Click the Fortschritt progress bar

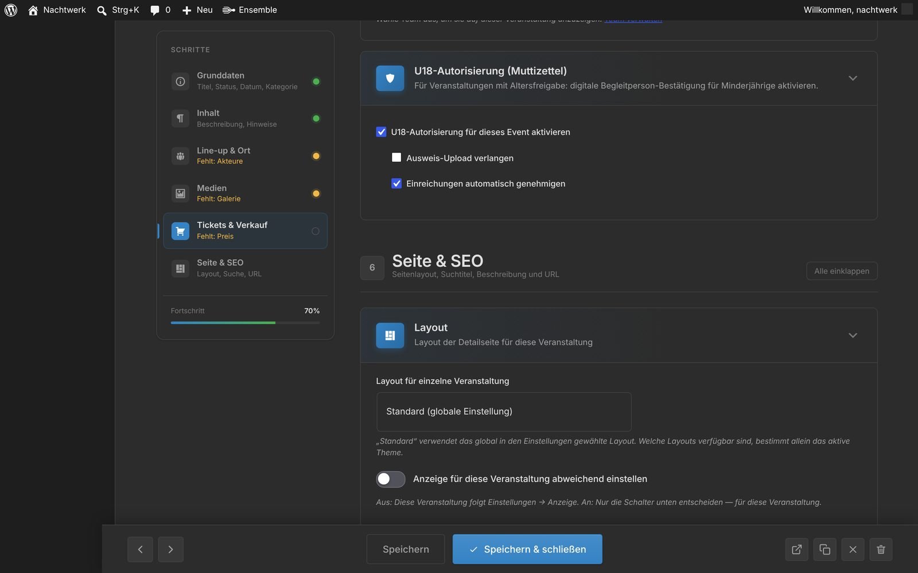(246, 323)
